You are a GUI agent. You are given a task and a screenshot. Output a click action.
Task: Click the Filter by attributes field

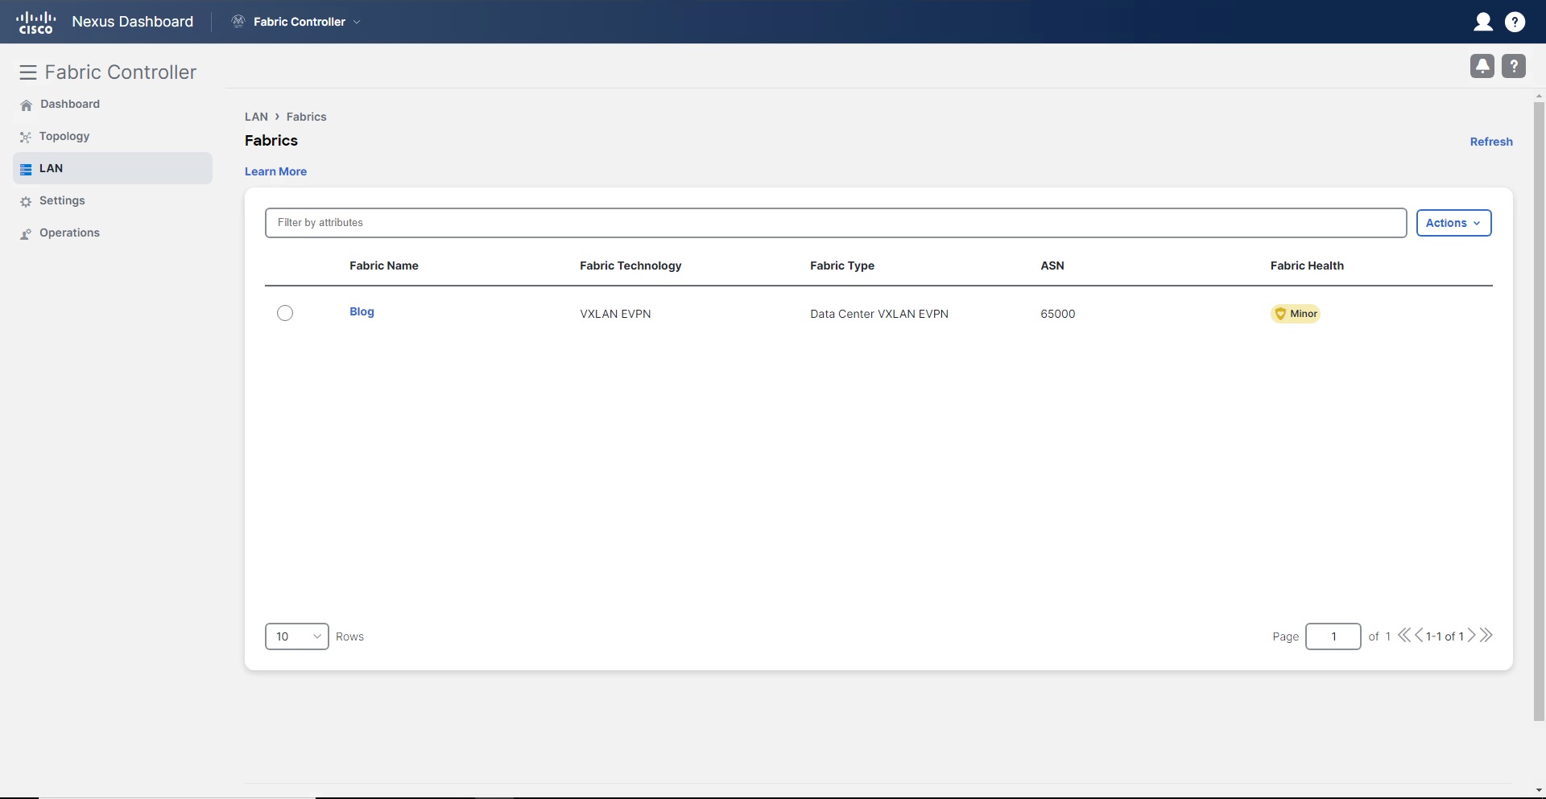click(836, 223)
